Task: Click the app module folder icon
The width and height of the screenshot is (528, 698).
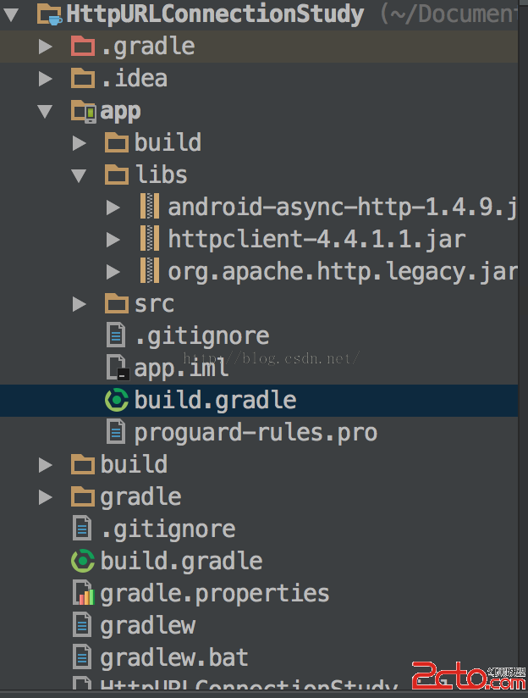Action: pos(83,111)
